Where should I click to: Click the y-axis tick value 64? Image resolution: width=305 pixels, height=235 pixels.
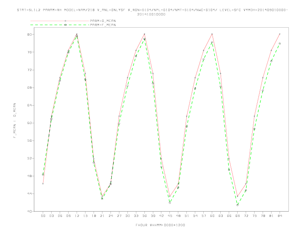(x=30, y=105)
